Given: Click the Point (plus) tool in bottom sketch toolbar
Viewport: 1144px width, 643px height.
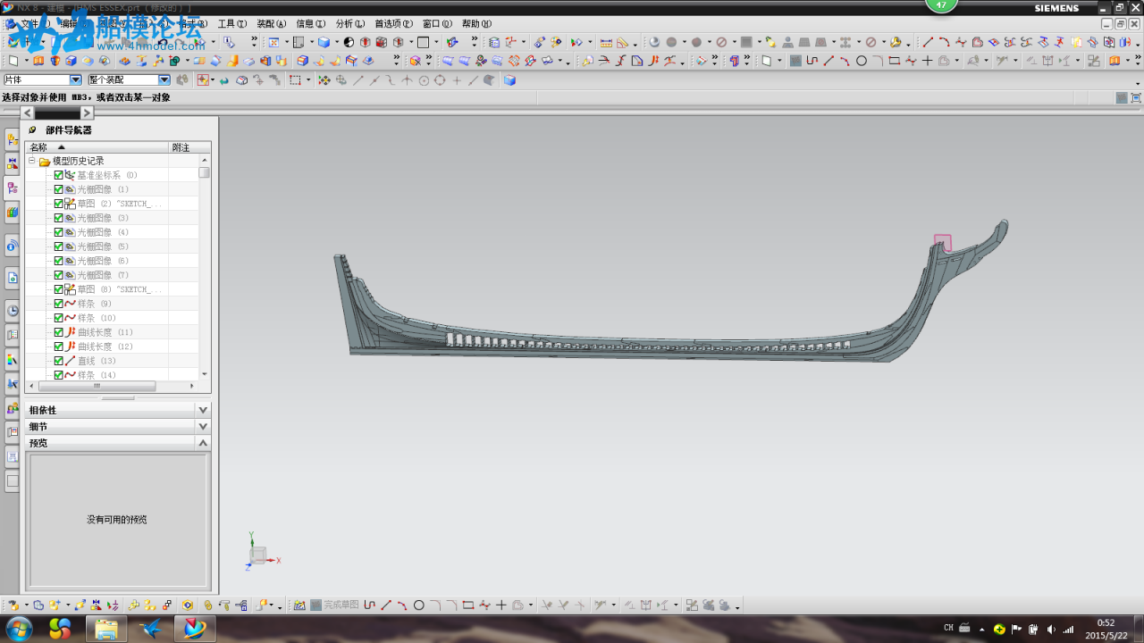Looking at the screenshot, I should (x=500, y=605).
